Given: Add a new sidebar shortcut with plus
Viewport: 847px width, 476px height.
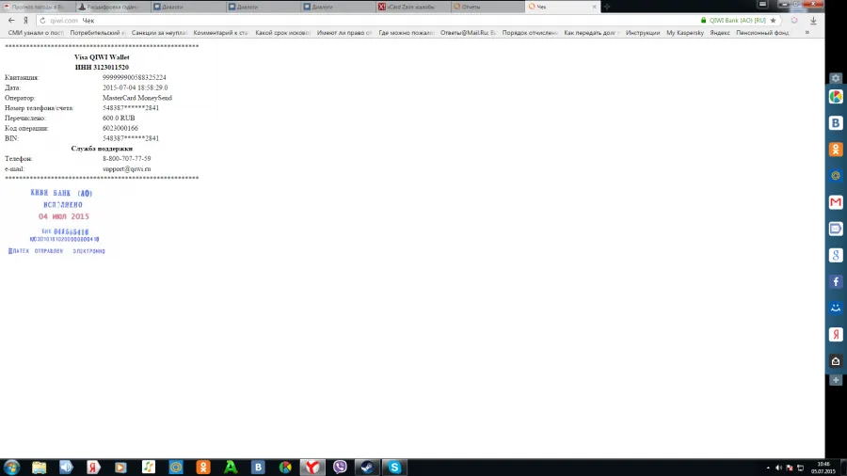Looking at the screenshot, I should 836,380.
